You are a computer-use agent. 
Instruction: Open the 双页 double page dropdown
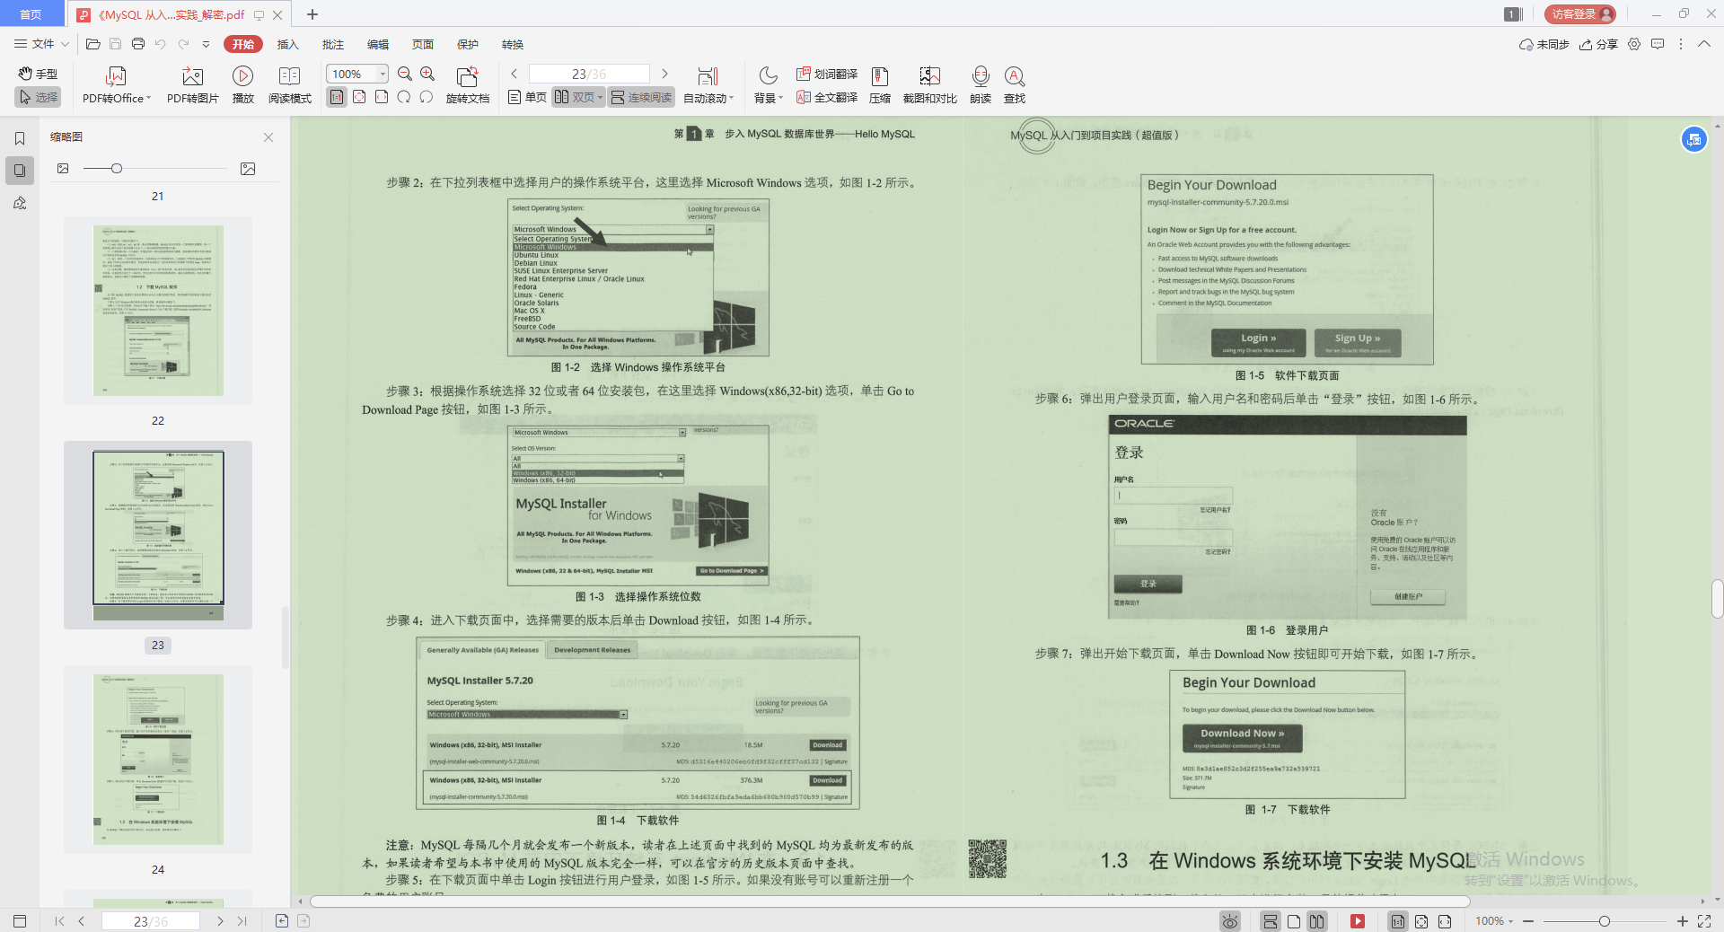[577, 97]
